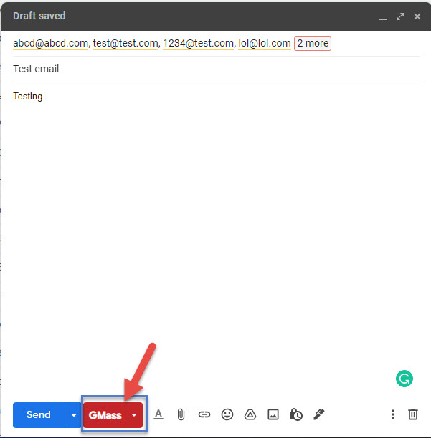The image size is (431, 438).
Task: Open the emoji picker
Action: (x=227, y=414)
